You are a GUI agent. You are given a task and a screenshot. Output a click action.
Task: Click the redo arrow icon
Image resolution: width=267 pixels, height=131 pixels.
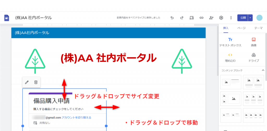click(182, 18)
